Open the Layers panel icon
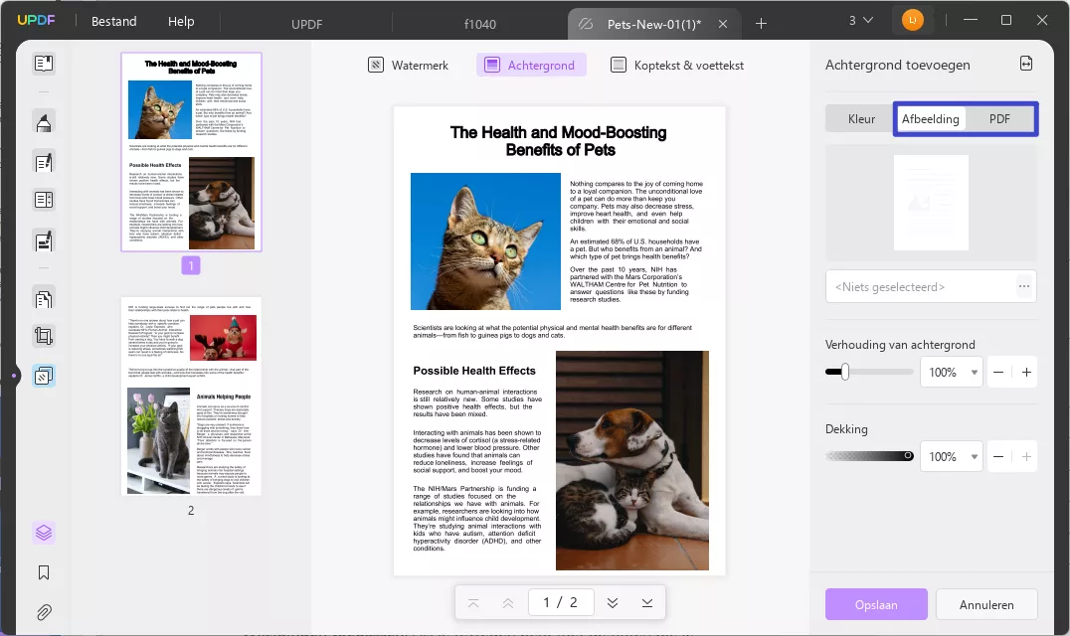1070x636 pixels. [44, 533]
